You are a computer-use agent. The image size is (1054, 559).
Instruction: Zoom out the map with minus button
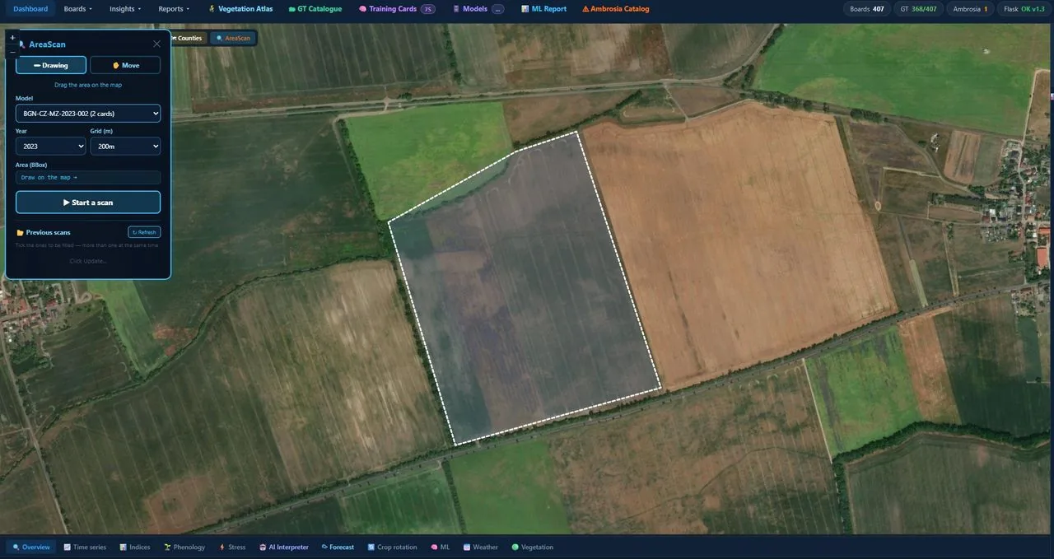click(12, 51)
